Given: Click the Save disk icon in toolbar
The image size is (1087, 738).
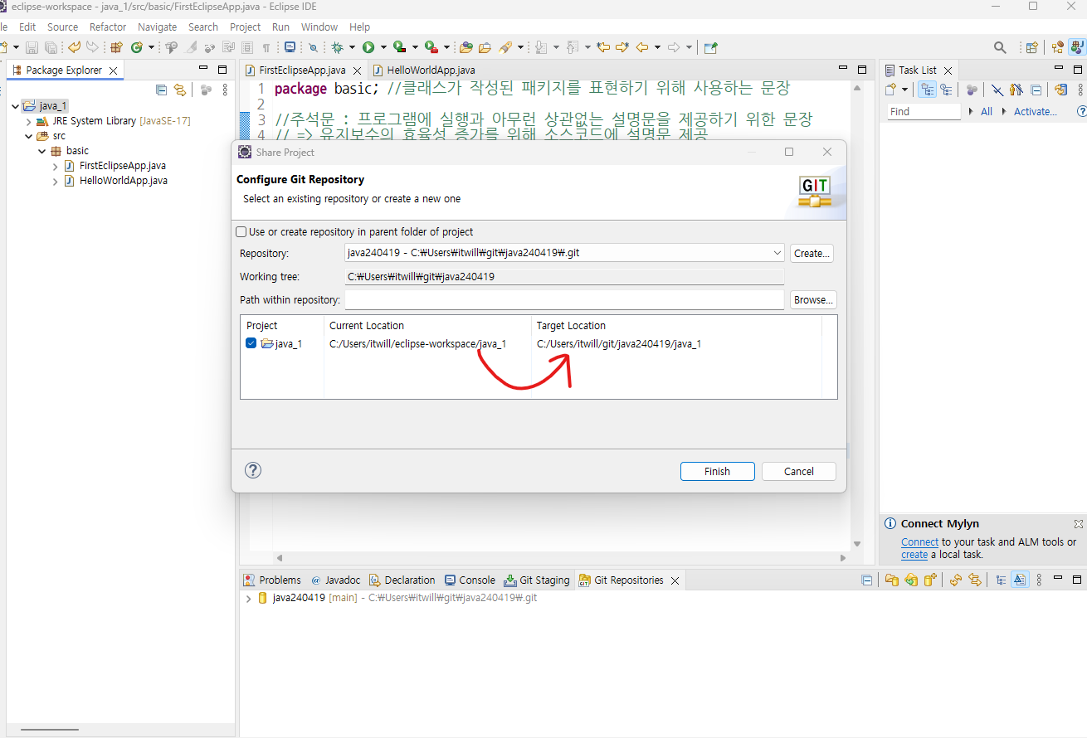Looking at the screenshot, I should pyautogui.click(x=32, y=47).
